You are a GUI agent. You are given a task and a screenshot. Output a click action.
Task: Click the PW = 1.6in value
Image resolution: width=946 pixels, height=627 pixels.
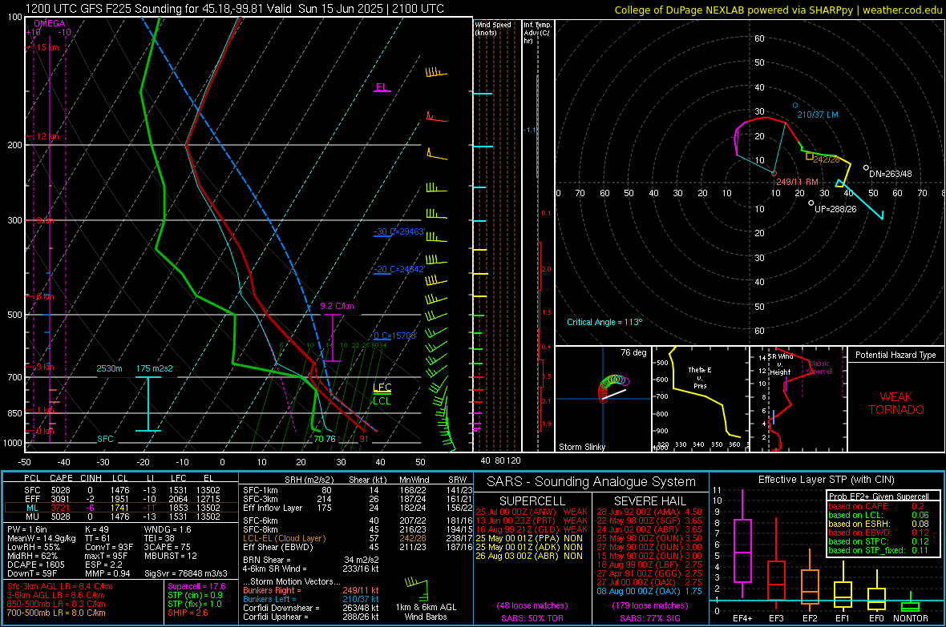[x=27, y=529]
